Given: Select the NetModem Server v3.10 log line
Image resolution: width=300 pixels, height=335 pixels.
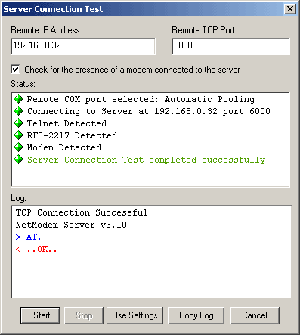Looking at the screenshot, I should (x=71, y=225).
